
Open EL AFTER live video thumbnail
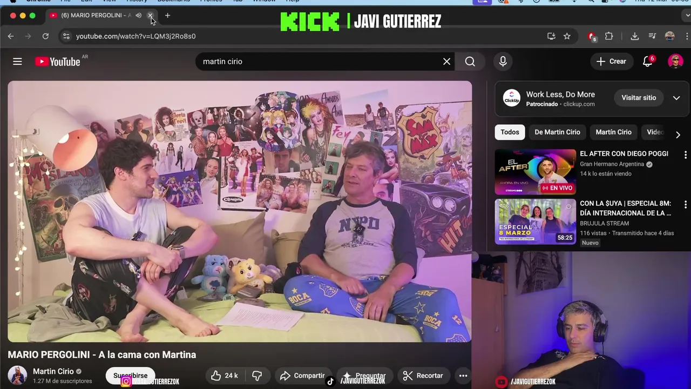pyautogui.click(x=535, y=172)
